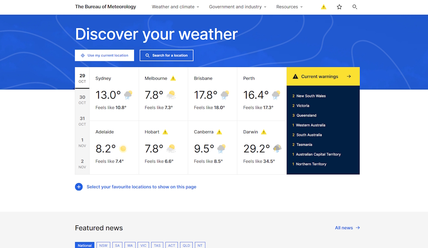The width and height of the screenshot is (428, 248).
Task: Click the Canberra warning triangle icon
Action: pos(219,132)
